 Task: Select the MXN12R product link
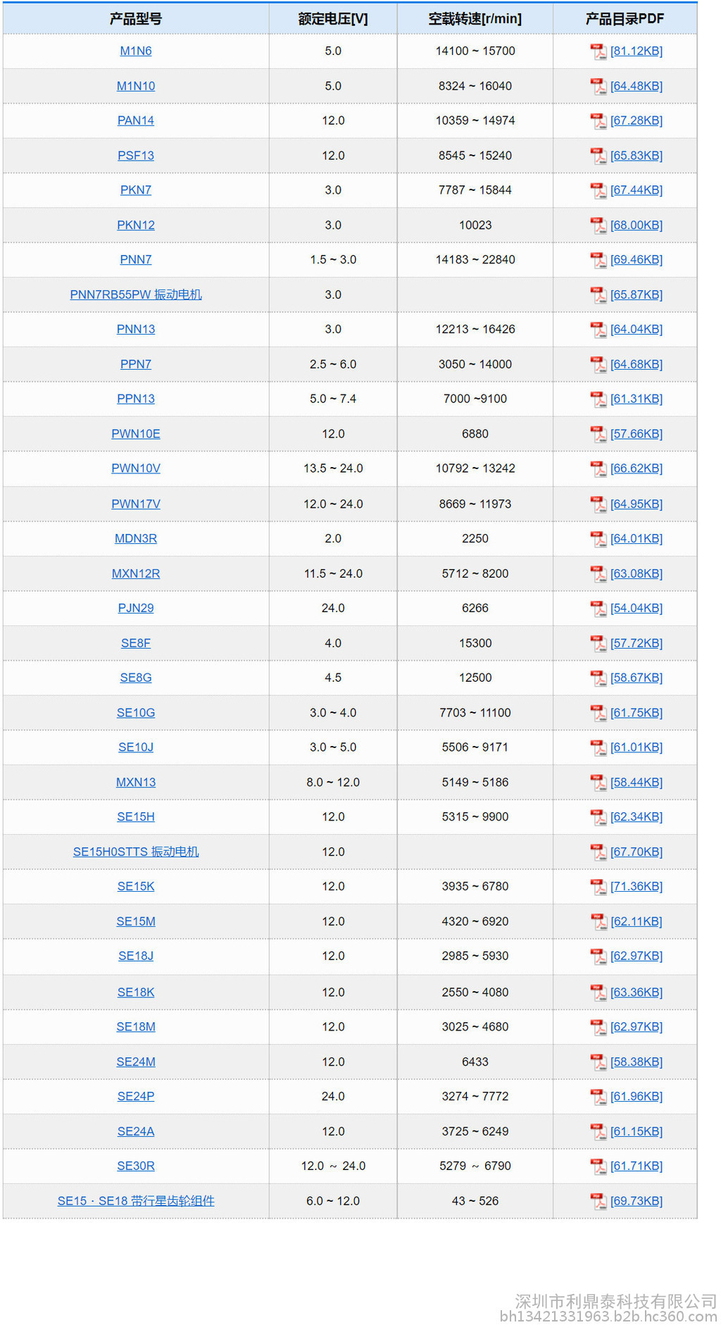click(136, 573)
